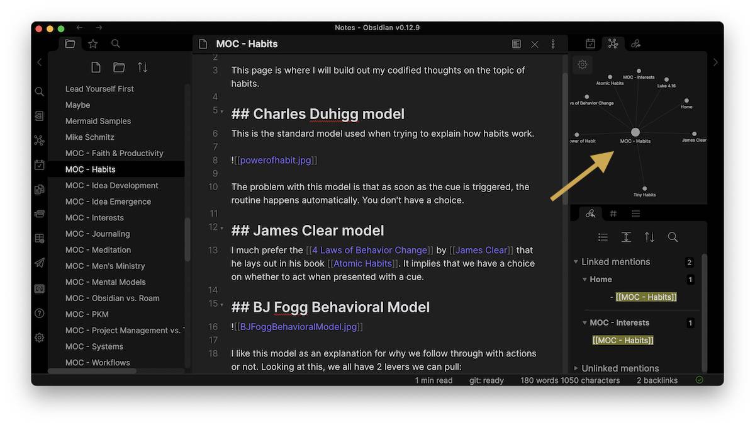This screenshot has width=755, height=427.
Task: Click the paper plane ribbon icon
Action: (x=40, y=263)
